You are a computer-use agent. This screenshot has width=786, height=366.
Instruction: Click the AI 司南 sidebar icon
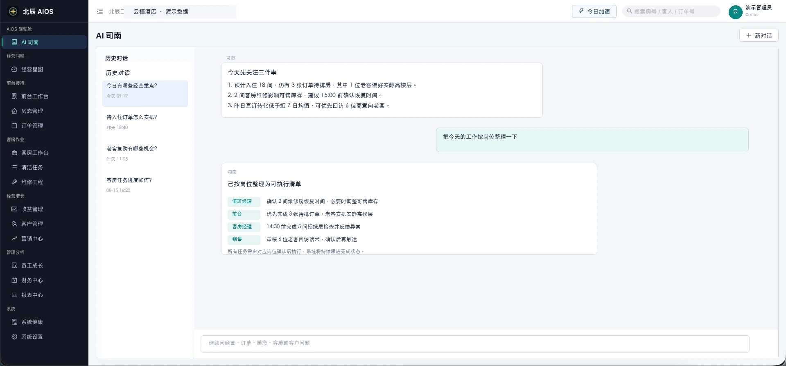[14, 42]
